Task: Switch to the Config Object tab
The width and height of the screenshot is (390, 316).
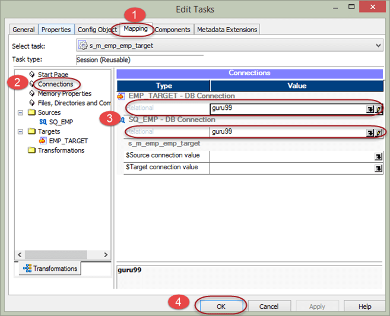Action: [96, 30]
